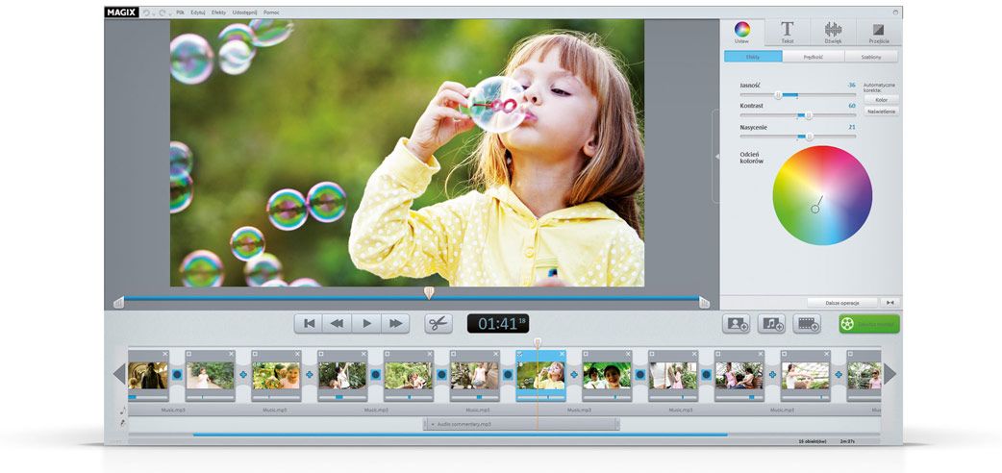1002x473 pixels.
Task: Collapse the side panel using the left-edge arrow
Action: (x=715, y=156)
